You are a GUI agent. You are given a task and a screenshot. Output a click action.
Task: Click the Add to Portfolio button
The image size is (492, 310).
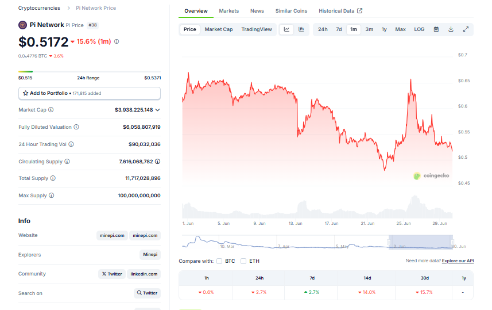pyautogui.click(x=90, y=93)
